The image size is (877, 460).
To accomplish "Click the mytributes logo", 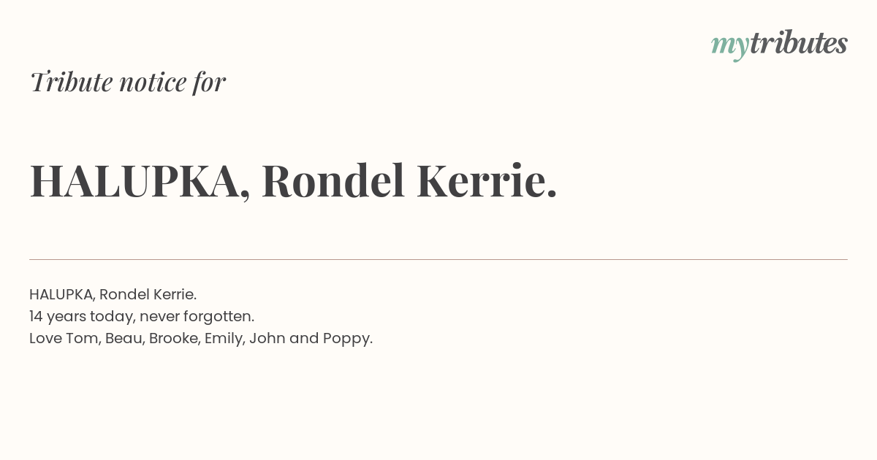I will (779, 45).
